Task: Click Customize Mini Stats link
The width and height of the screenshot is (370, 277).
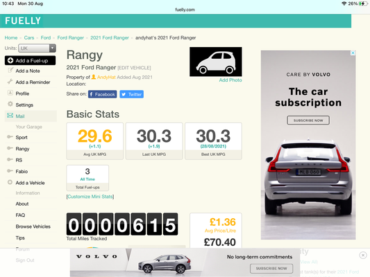Action: pos(90,197)
